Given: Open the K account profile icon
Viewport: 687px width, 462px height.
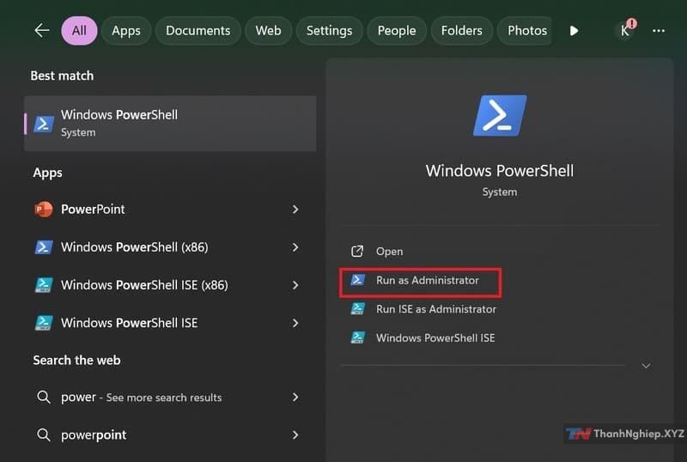Looking at the screenshot, I should click(x=625, y=31).
